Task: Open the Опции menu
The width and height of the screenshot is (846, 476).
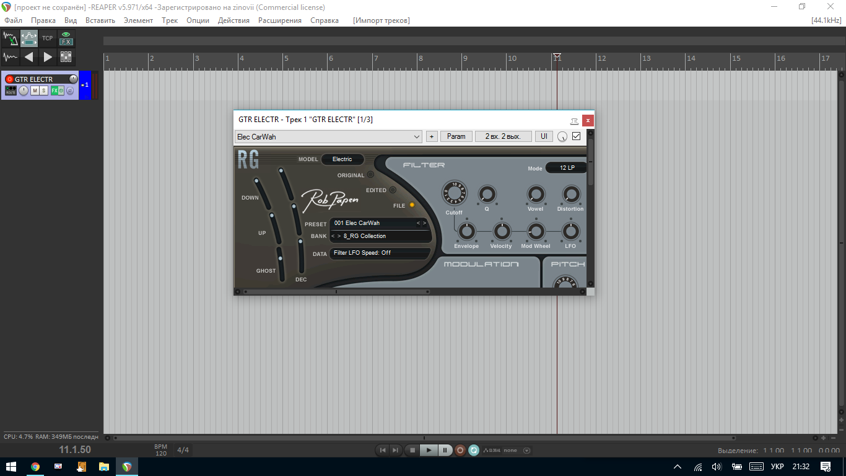Action: click(x=198, y=20)
